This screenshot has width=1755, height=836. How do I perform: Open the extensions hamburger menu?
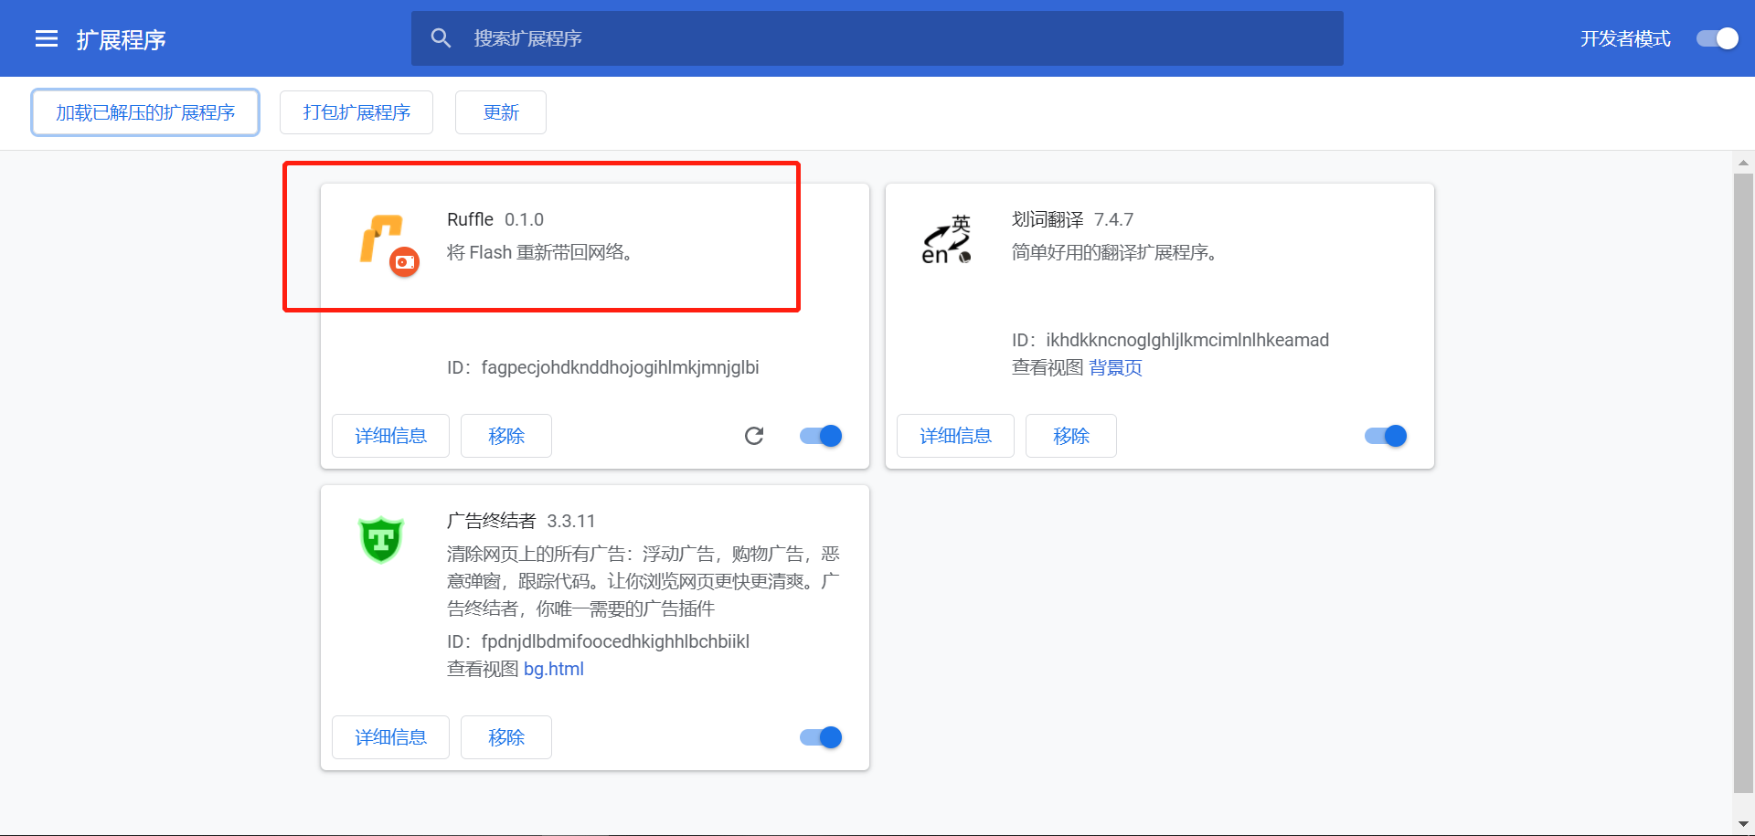point(45,37)
